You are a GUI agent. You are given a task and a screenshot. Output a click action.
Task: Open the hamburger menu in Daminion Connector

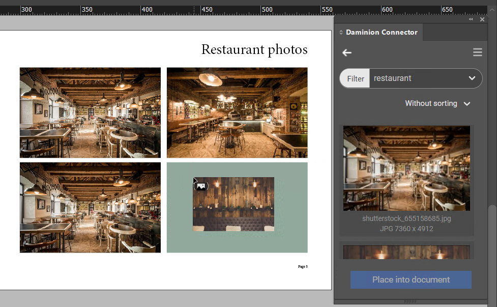pyautogui.click(x=477, y=52)
